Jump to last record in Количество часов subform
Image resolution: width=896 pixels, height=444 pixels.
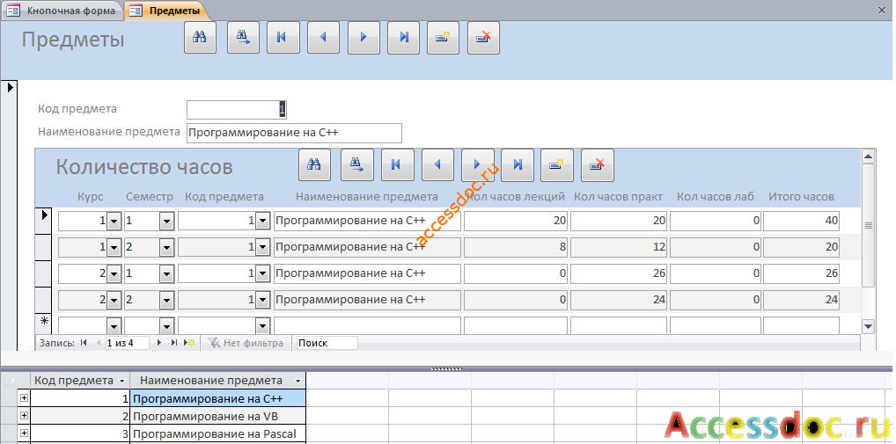[x=518, y=165]
